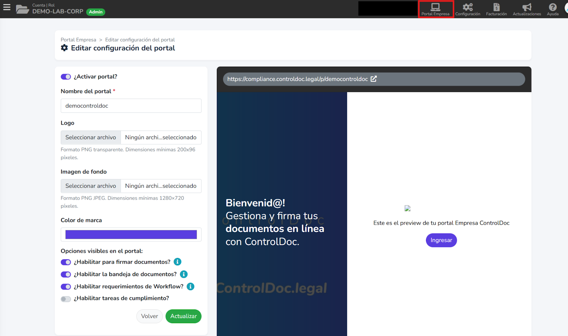Click DEMO-LAB-CORP account name
This screenshot has width=568, height=336.
(58, 11)
